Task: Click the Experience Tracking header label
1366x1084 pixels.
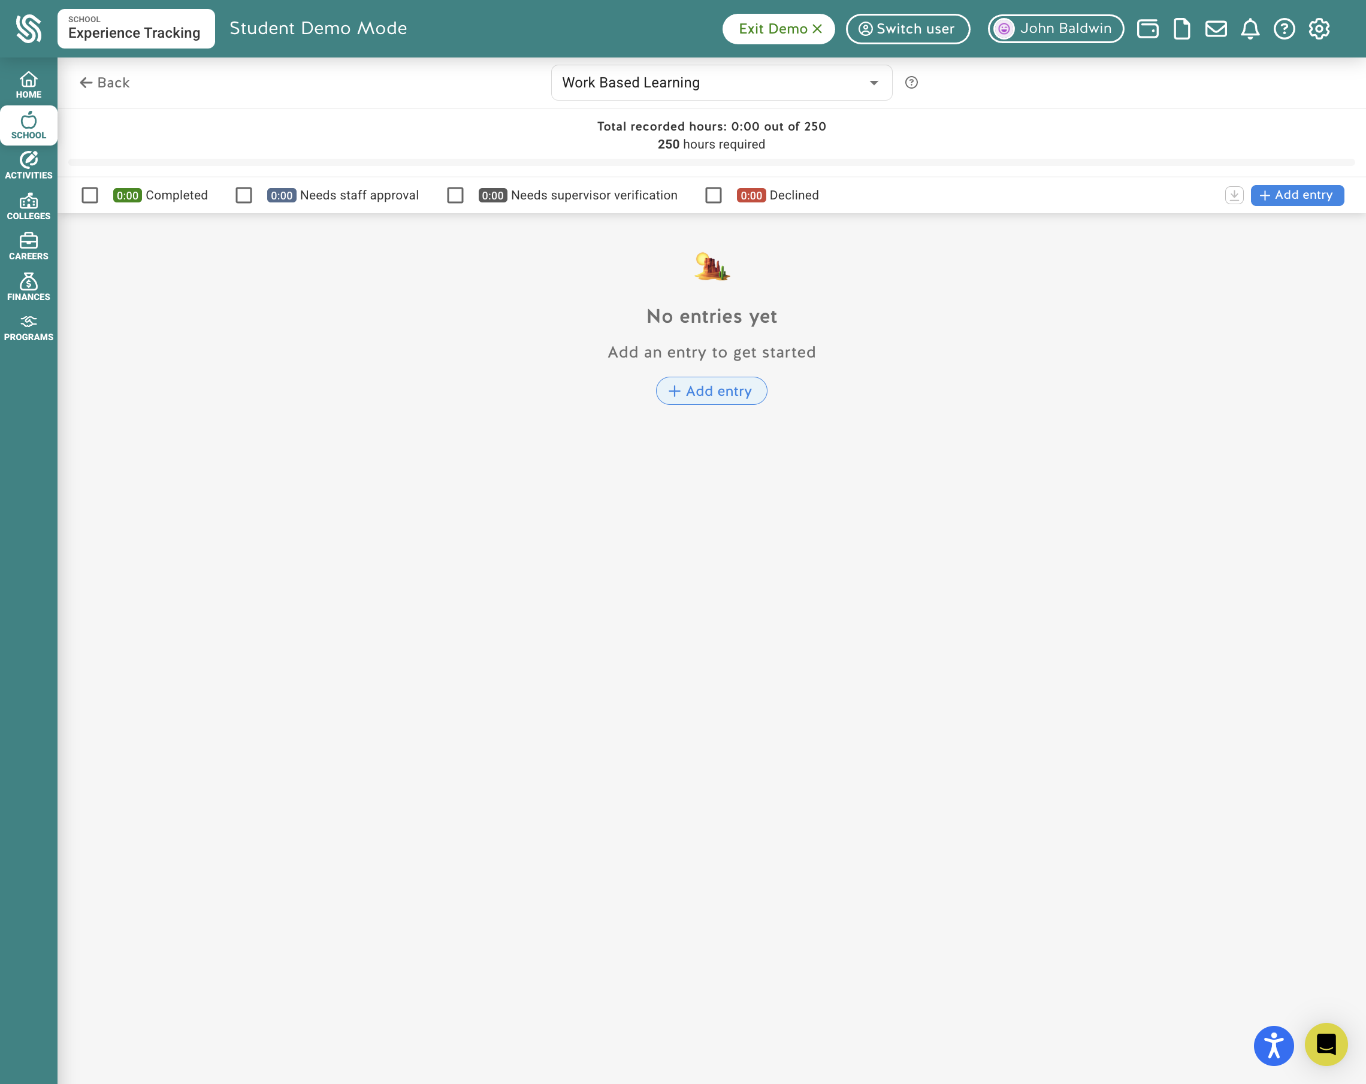Action: point(136,29)
